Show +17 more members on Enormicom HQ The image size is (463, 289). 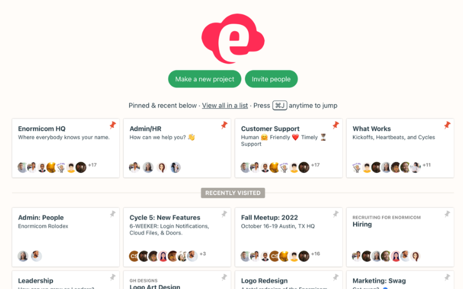point(93,165)
